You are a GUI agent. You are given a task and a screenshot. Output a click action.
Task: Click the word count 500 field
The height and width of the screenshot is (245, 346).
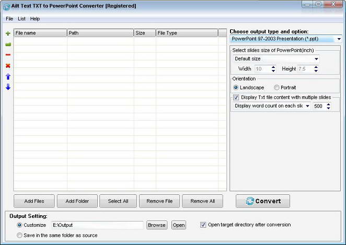319,106
